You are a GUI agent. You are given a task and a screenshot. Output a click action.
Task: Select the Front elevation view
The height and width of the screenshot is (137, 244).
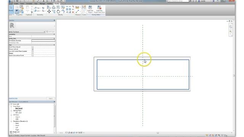pyautogui.click(x=17, y=126)
